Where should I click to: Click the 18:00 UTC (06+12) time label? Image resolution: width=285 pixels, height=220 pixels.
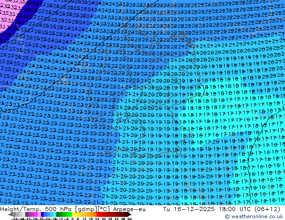249,209
